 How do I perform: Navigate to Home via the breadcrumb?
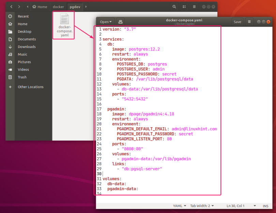click(x=40, y=6)
